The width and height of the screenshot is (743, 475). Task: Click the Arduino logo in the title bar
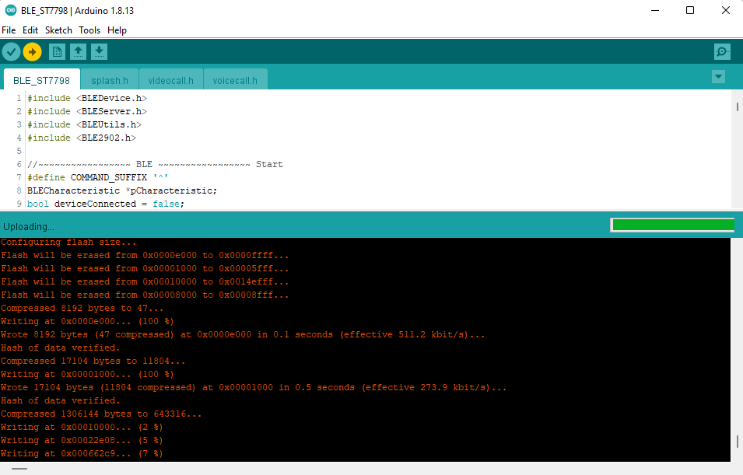tap(9, 11)
